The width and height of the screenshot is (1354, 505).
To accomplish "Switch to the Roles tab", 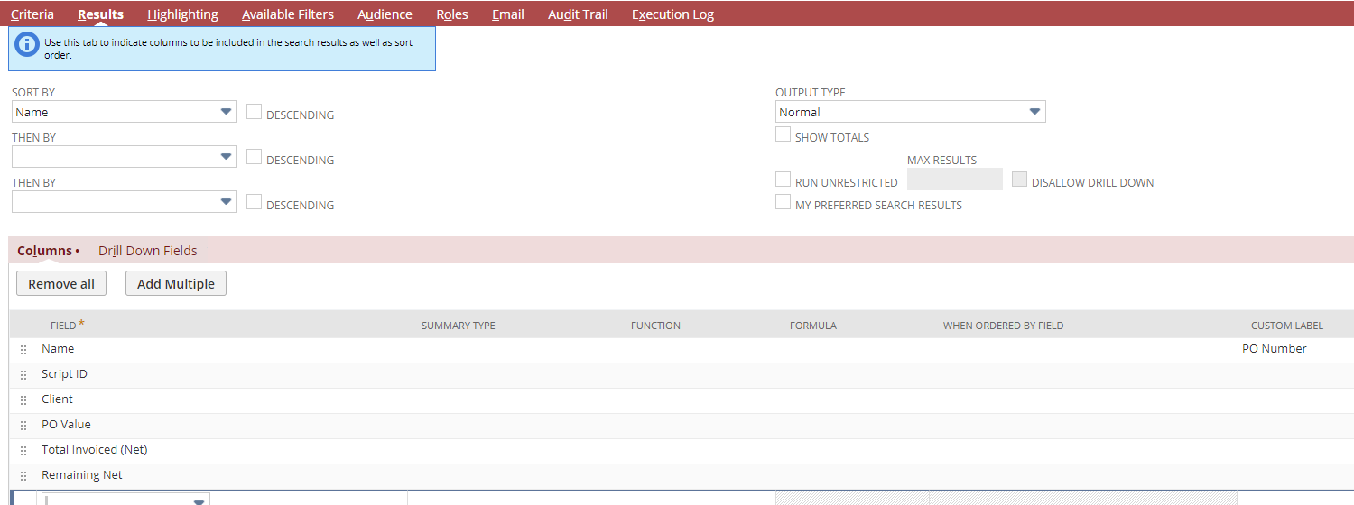I will click(452, 14).
